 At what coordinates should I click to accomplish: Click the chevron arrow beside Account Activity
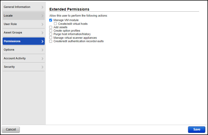[42, 59]
